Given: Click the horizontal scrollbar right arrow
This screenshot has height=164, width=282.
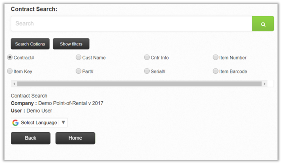Looking at the screenshot, I should coord(264,84).
